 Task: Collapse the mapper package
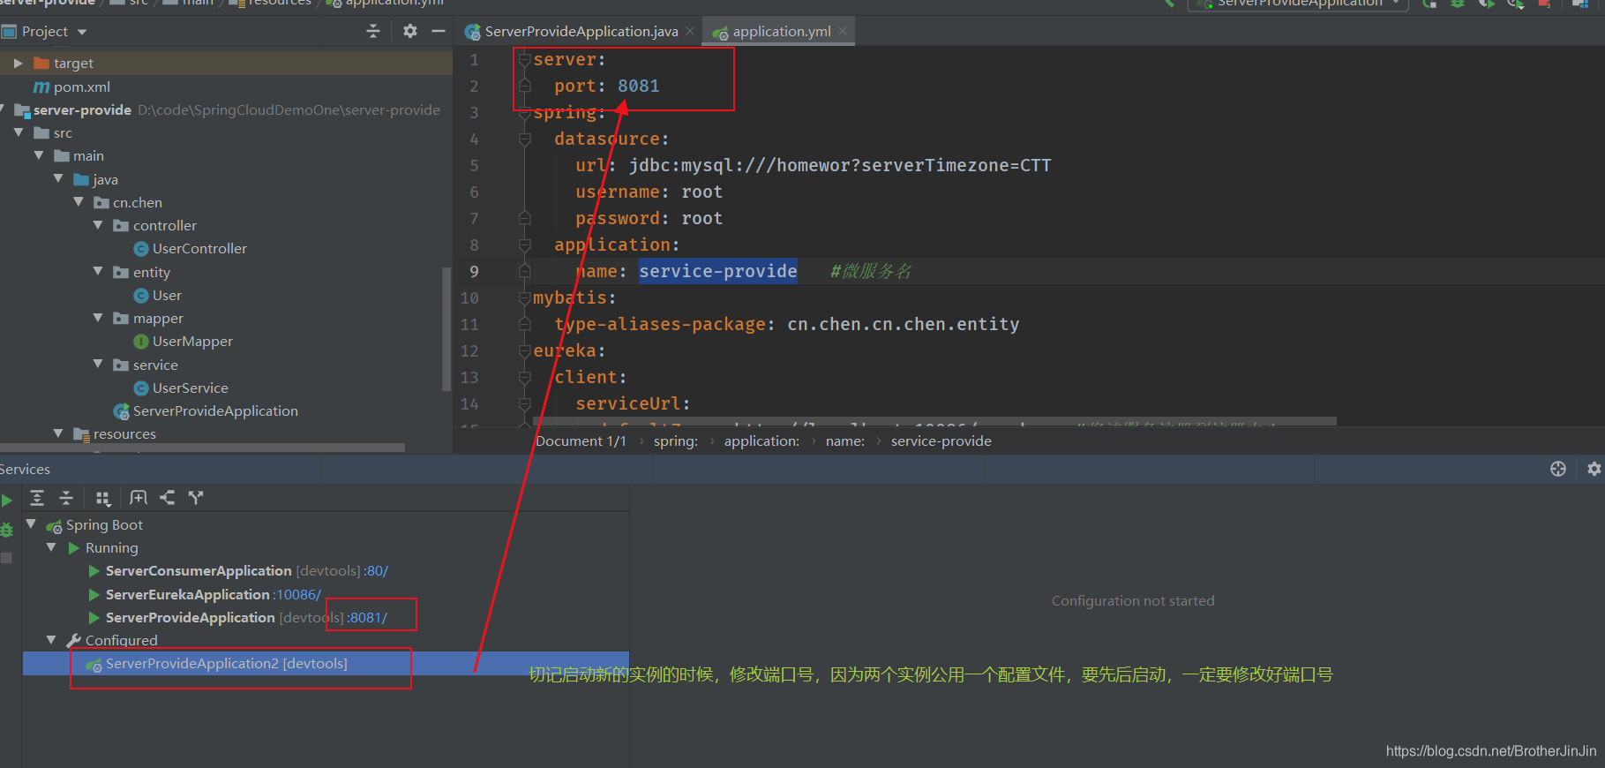pyautogui.click(x=98, y=318)
